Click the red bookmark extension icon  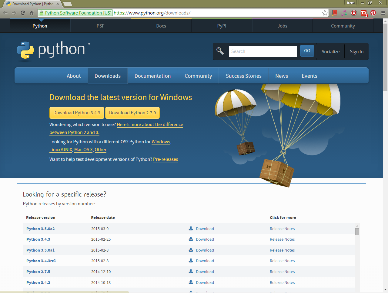[x=335, y=13]
